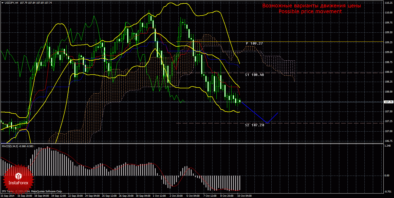Select the 107.00 price axis value
394x198 pixels.
point(388,131)
